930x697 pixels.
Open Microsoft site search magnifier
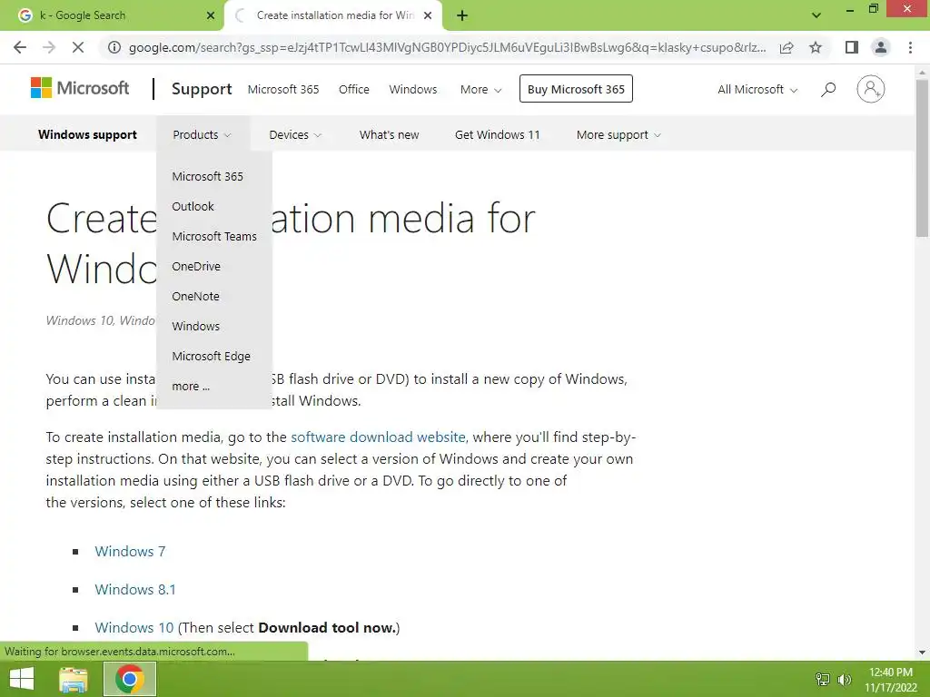828,89
